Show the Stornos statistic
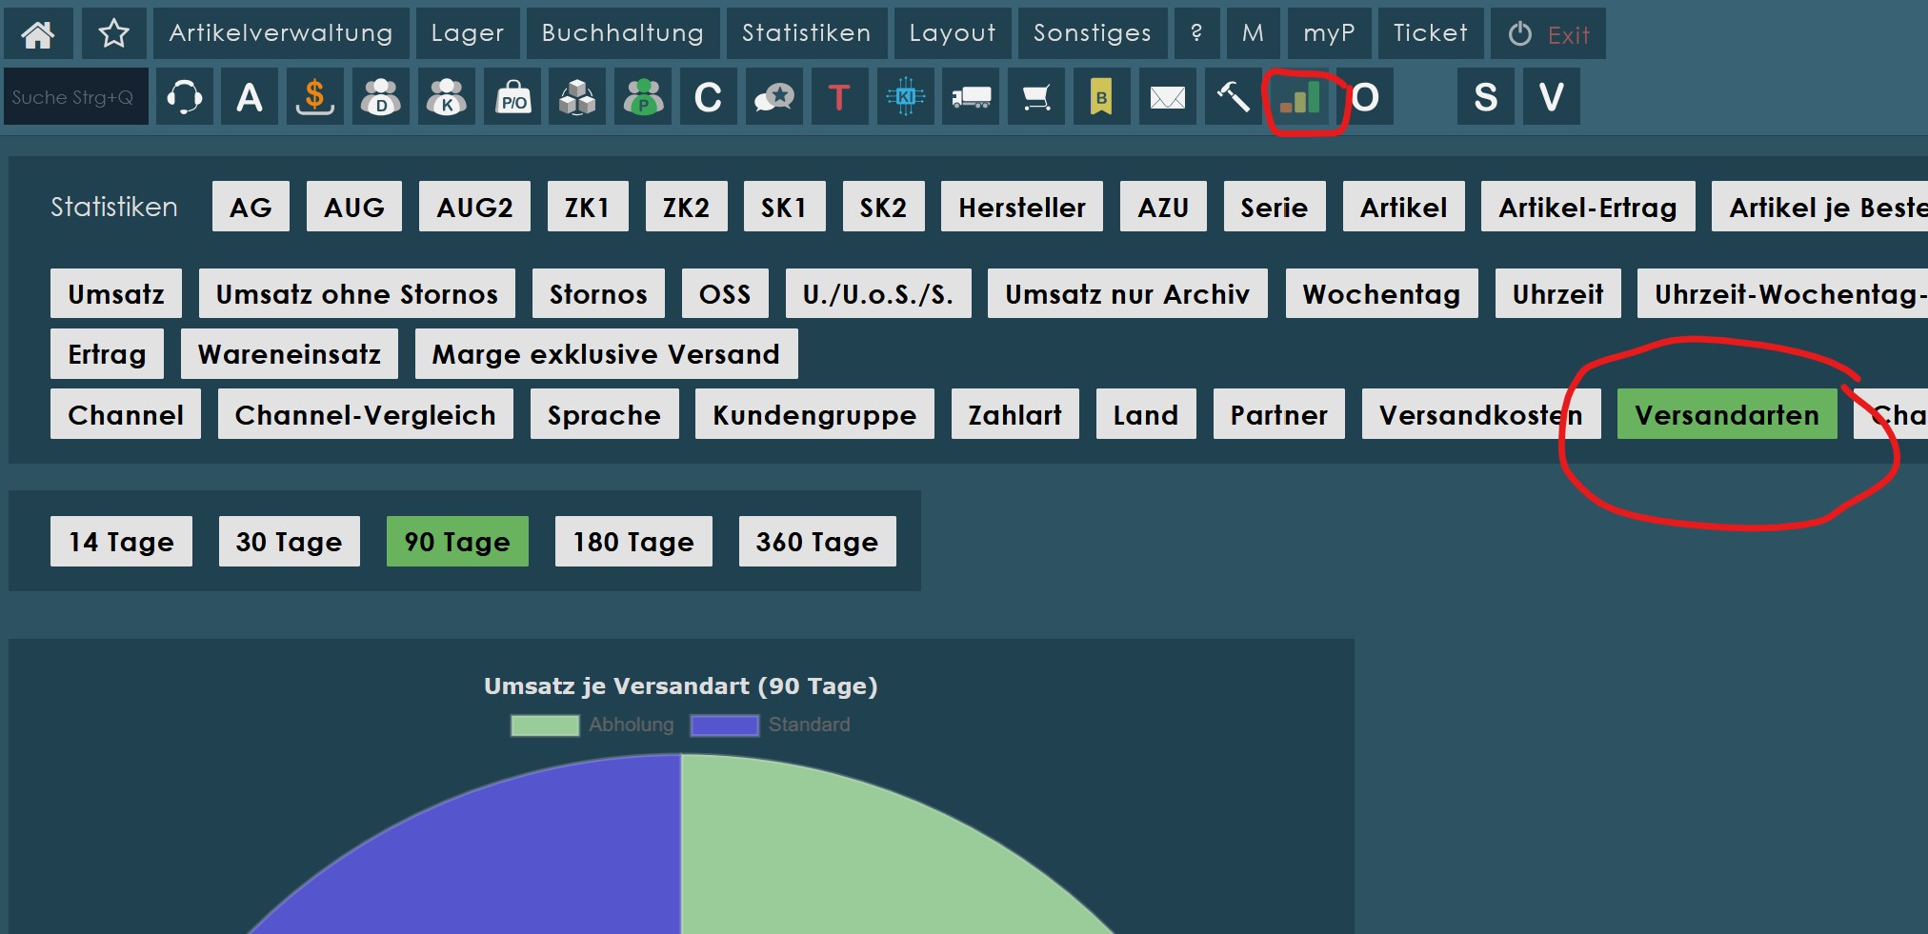The image size is (1928, 934). (598, 293)
